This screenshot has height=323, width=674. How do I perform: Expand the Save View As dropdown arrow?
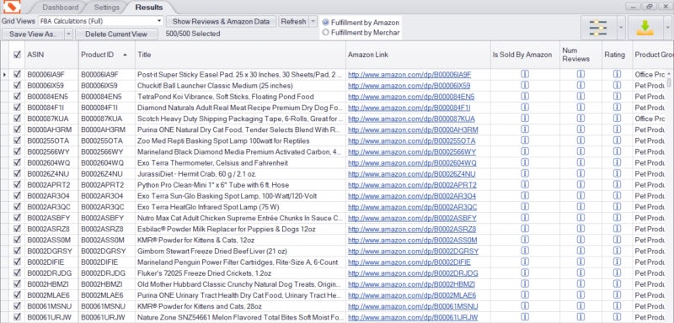pyautogui.click(x=69, y=34)
